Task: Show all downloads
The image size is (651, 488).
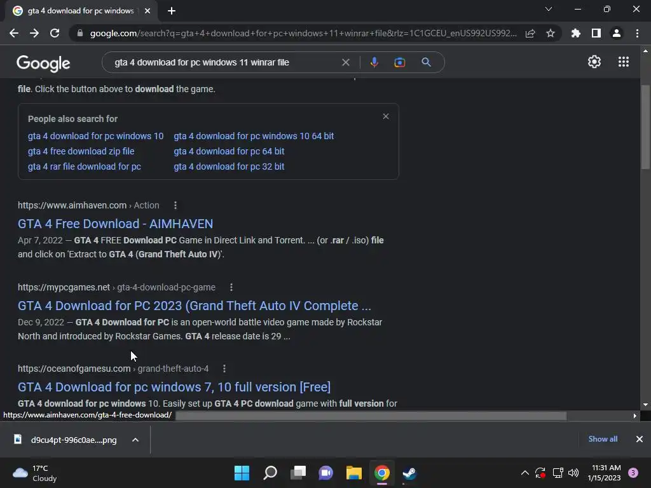Action: click(603, 439)
